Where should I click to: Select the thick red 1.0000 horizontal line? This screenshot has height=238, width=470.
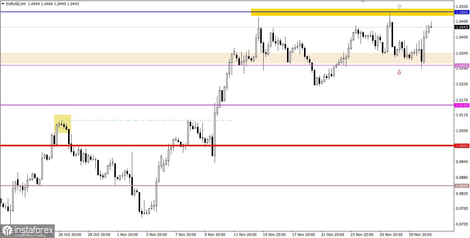coord(227,146)
